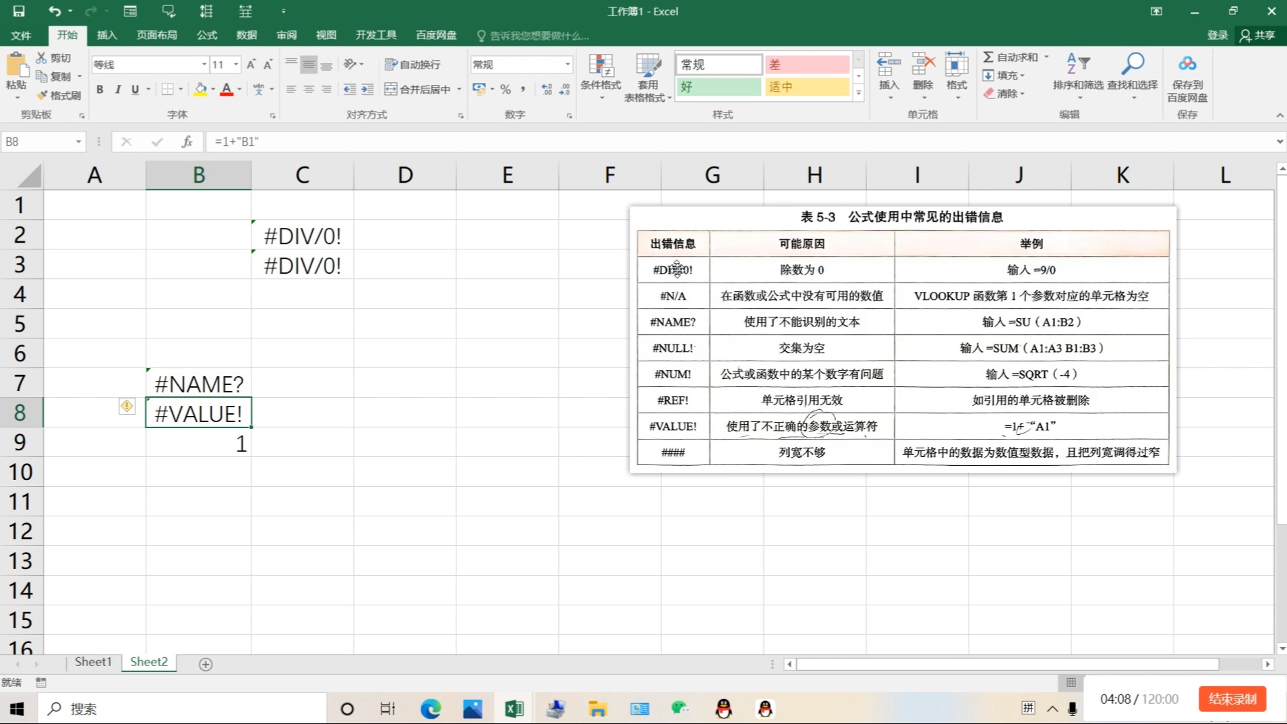Save the workbook with the floppy icon

pos(19,11)
